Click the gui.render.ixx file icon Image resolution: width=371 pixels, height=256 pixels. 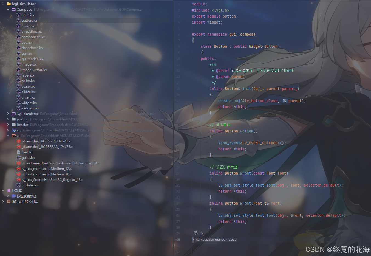click(19, 59)
